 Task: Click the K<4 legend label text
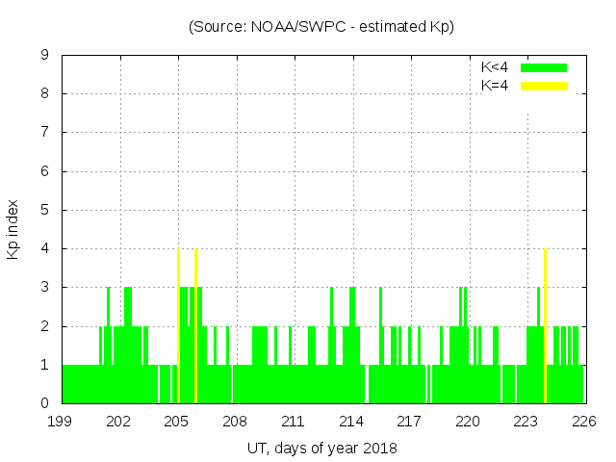tap(495, 67)
